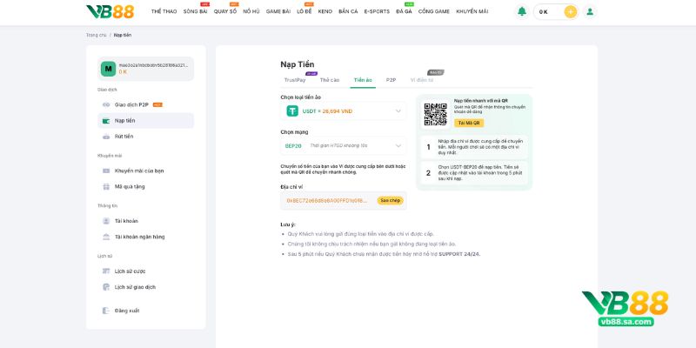The image size is (696, 348).
Task: Expand the USDT currency dropdown
Action: click(x=344, y=111)
